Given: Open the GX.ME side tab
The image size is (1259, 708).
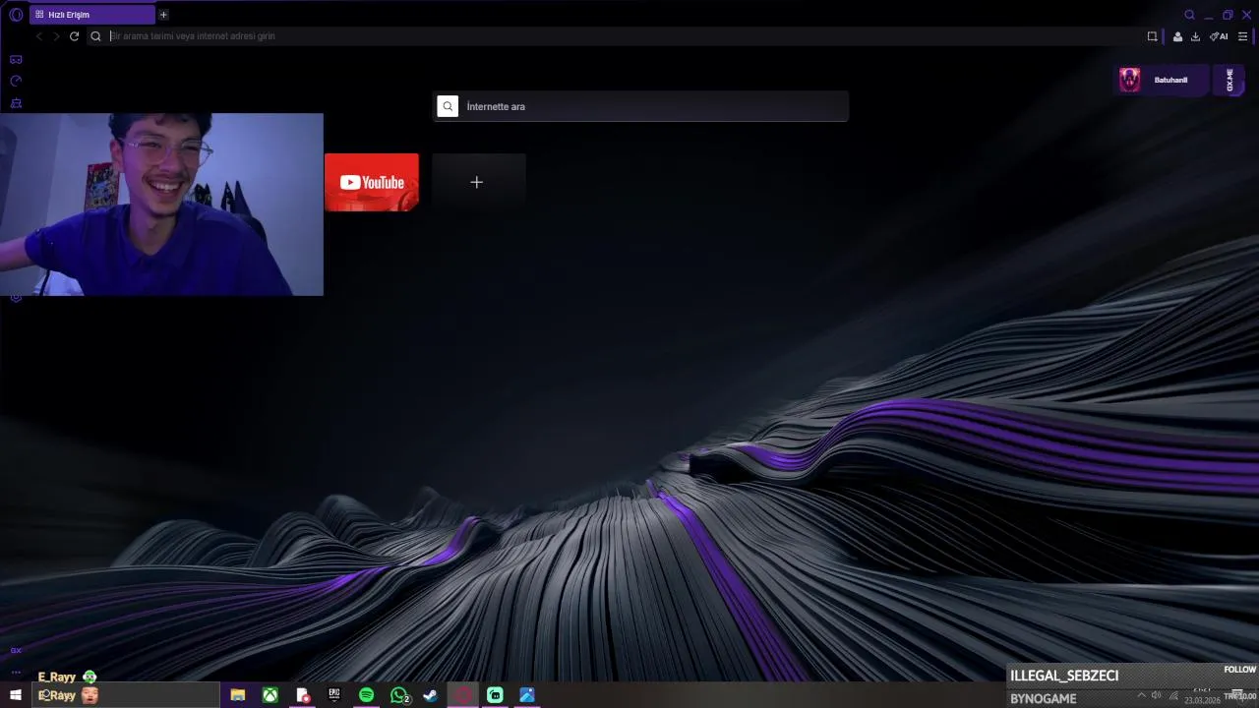Looking at the screenshot, I should click(x=1229, y=80).
